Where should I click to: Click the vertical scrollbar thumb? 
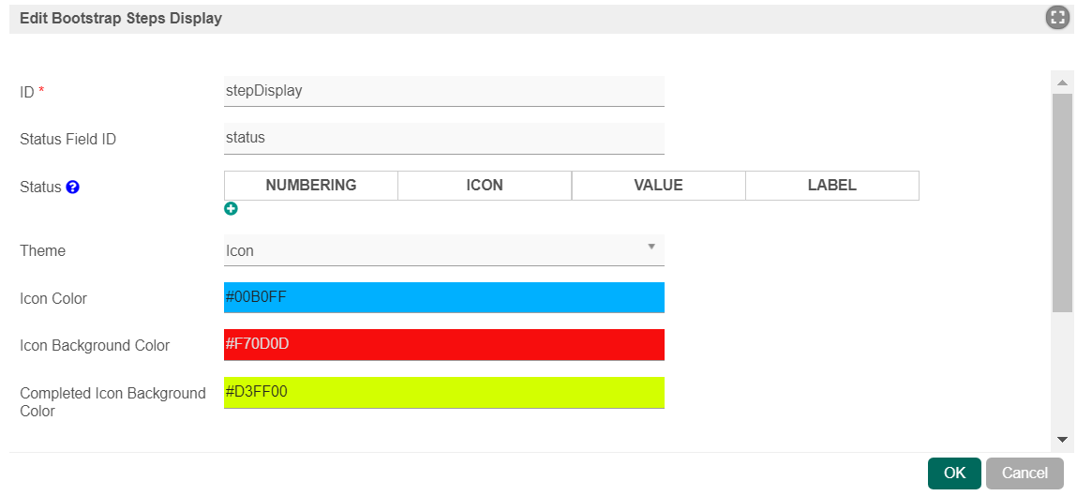pyautogui.click(x=1062, y=203)
